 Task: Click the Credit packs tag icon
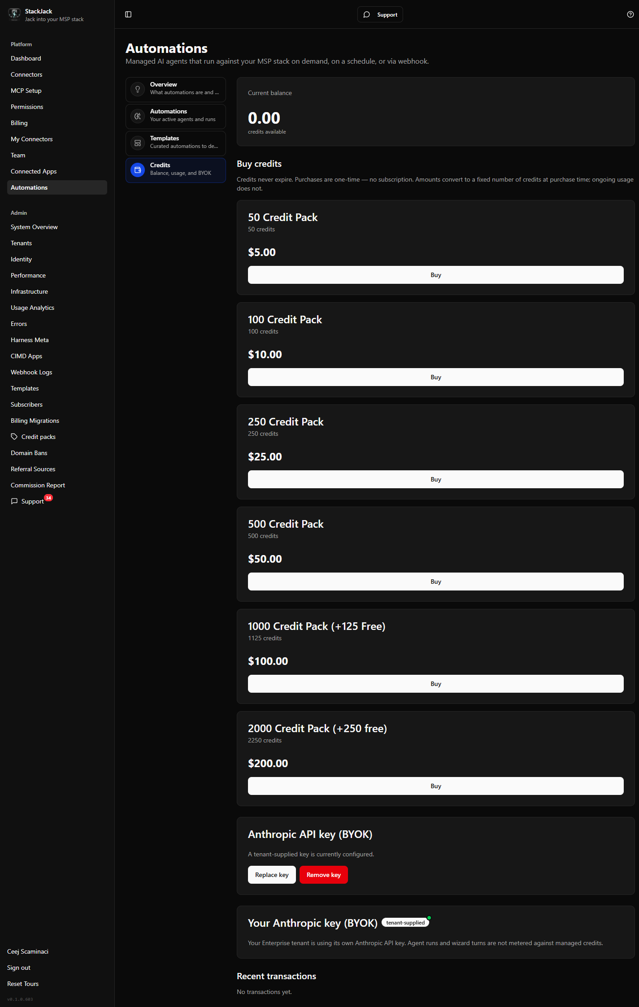pos(14,437)
